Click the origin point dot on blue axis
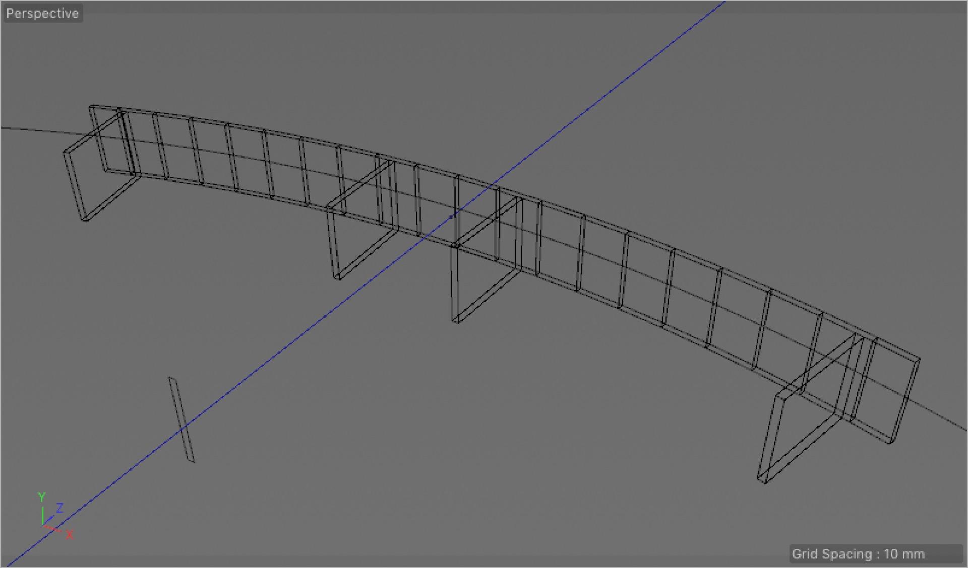Image resolution: width=968 pixels, height=568 pixels. [451, 217]
